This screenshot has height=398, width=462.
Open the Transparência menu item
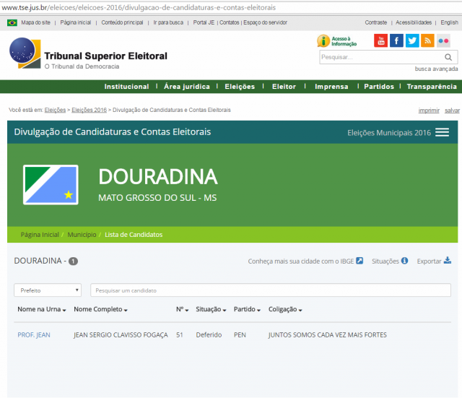[x=431, y=87]
